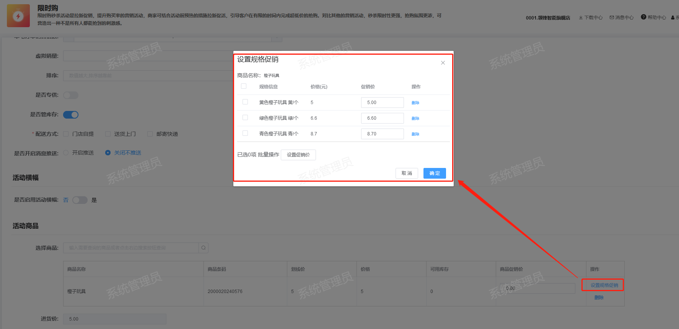Toggle the 是否管库存 switch
The width and height of the screenshot is (679, 329).
click(71, 115)
